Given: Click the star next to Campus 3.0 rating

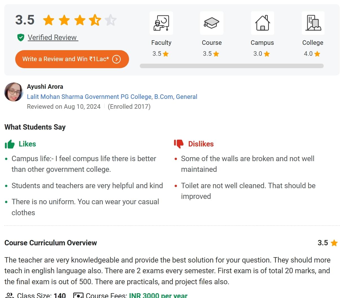Looking at the screenshot, I should (x=266, y=54).
